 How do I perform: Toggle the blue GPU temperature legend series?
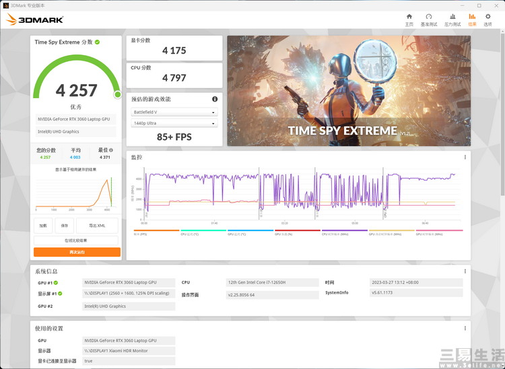point(250,233)
